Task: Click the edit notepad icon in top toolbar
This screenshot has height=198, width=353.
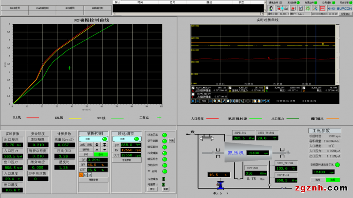Action: 300,8
